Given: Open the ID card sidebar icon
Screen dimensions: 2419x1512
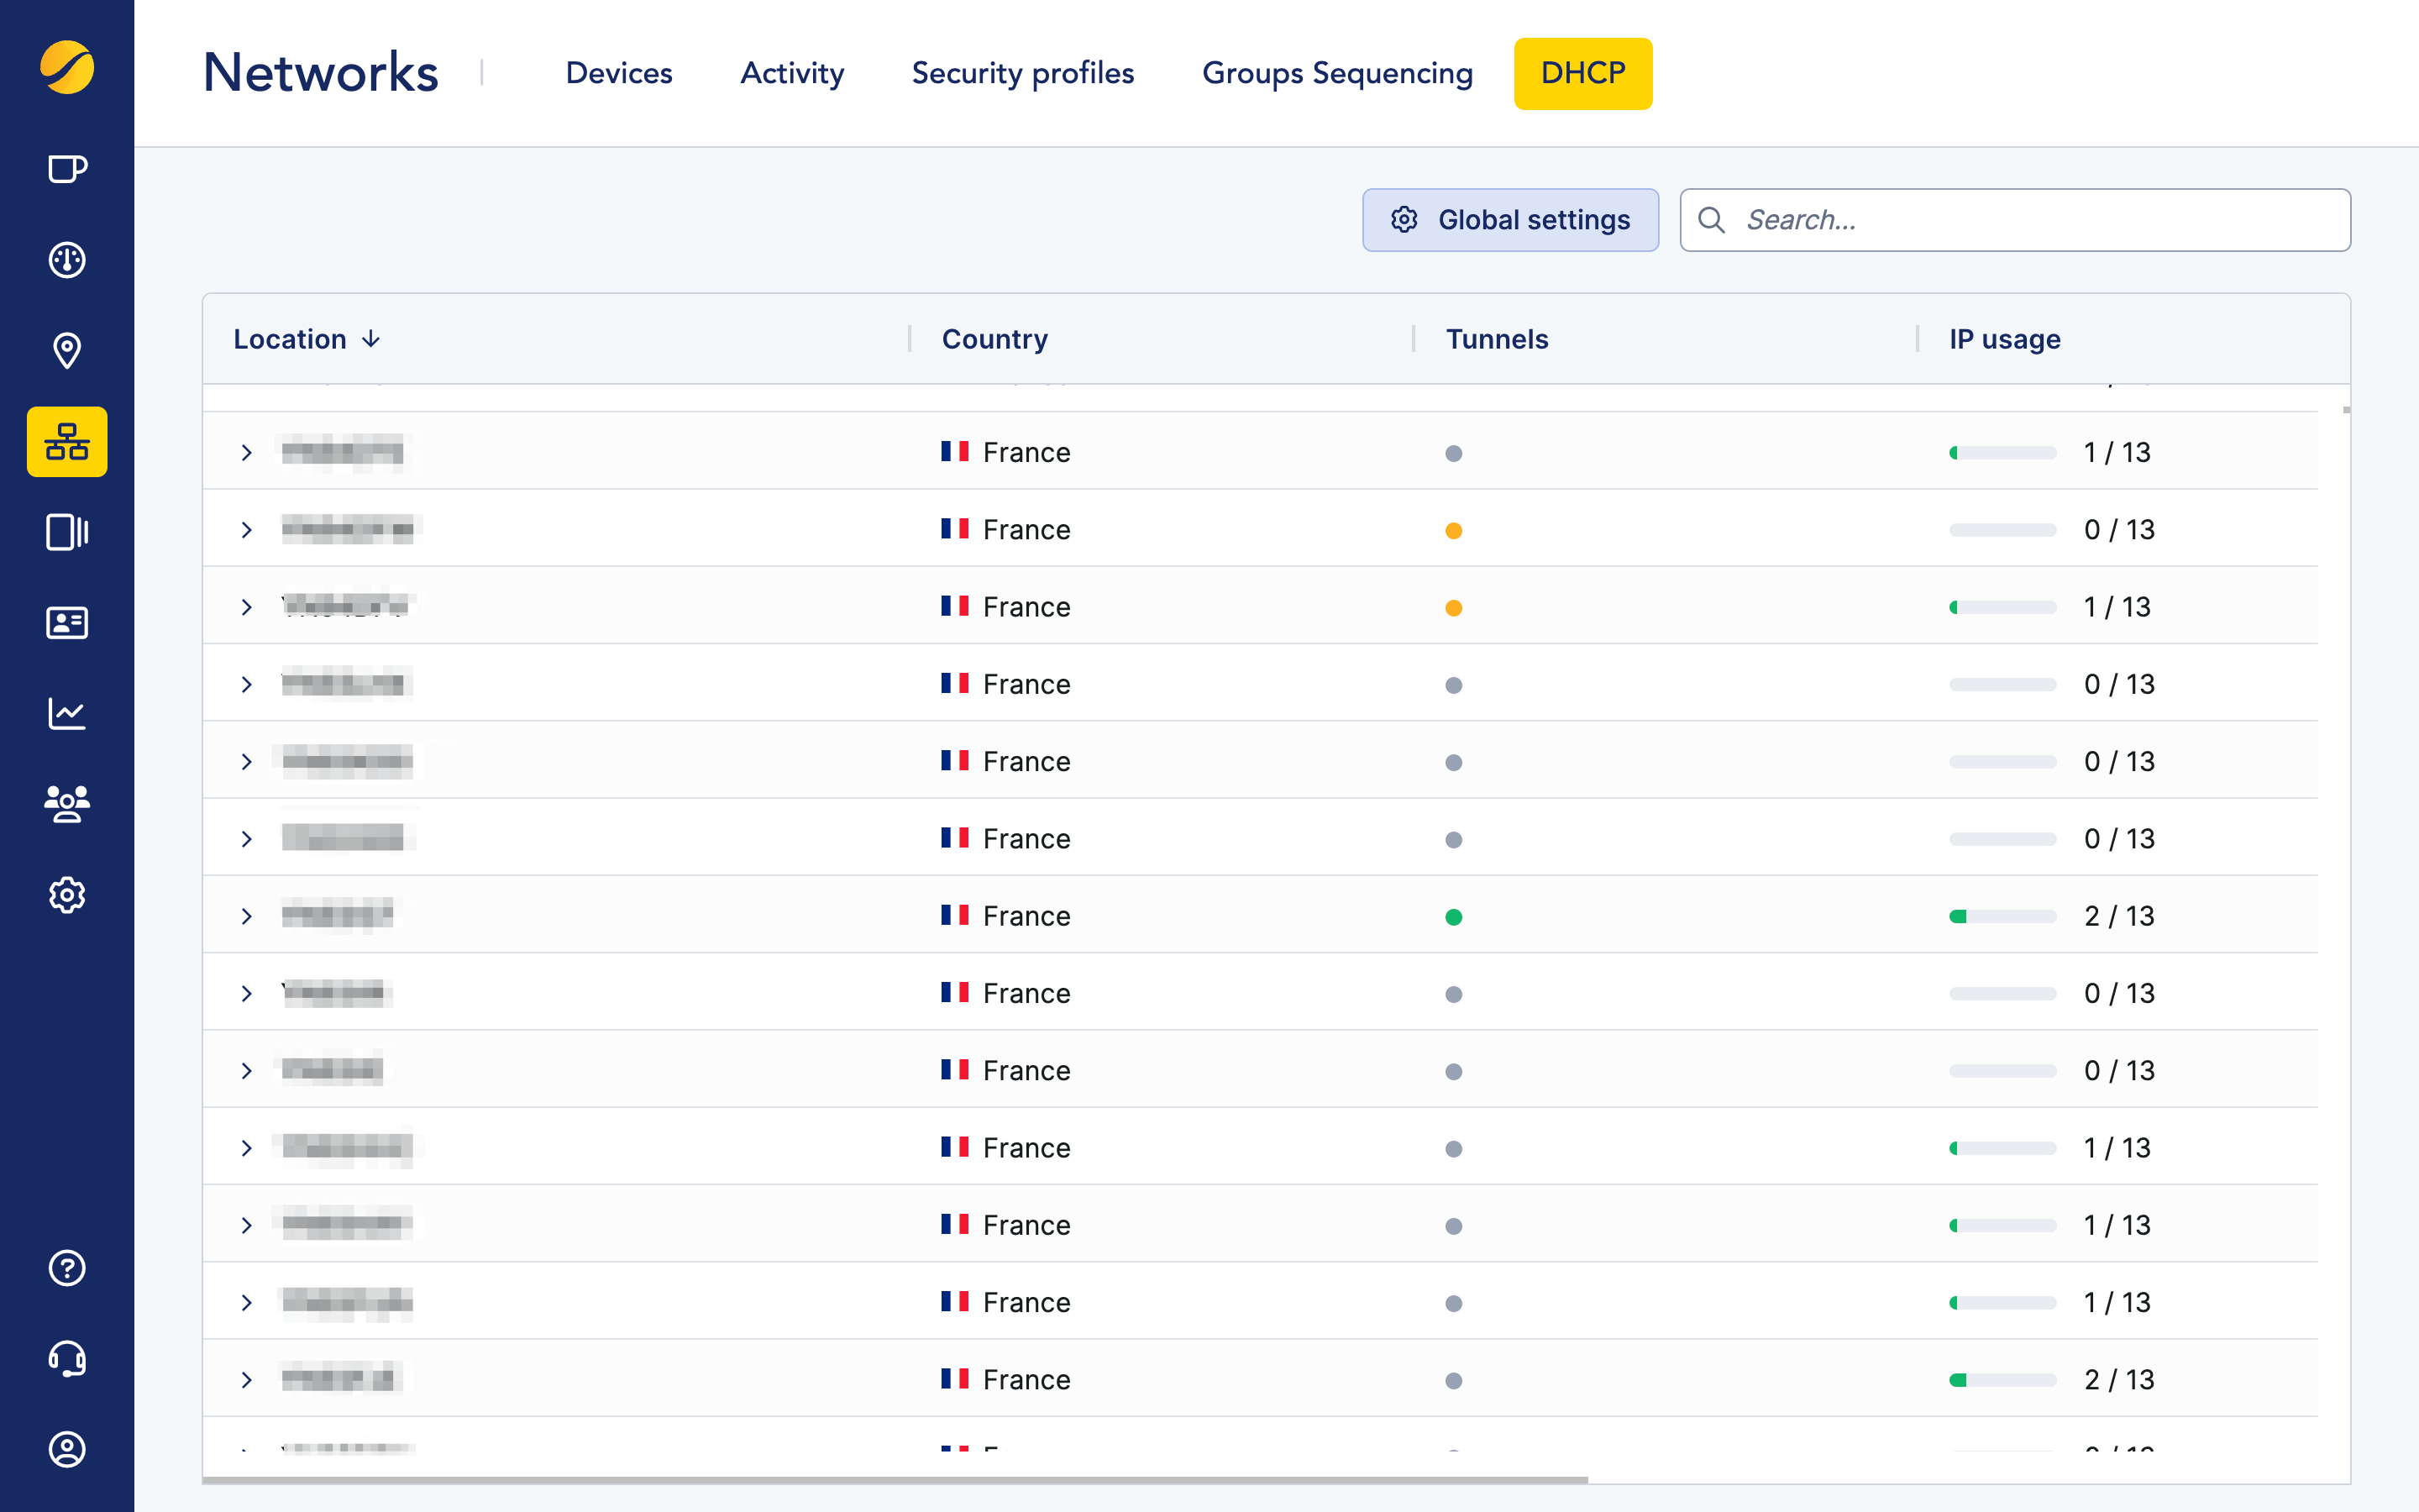Looking at the screenshot, I should coord(67,623).
